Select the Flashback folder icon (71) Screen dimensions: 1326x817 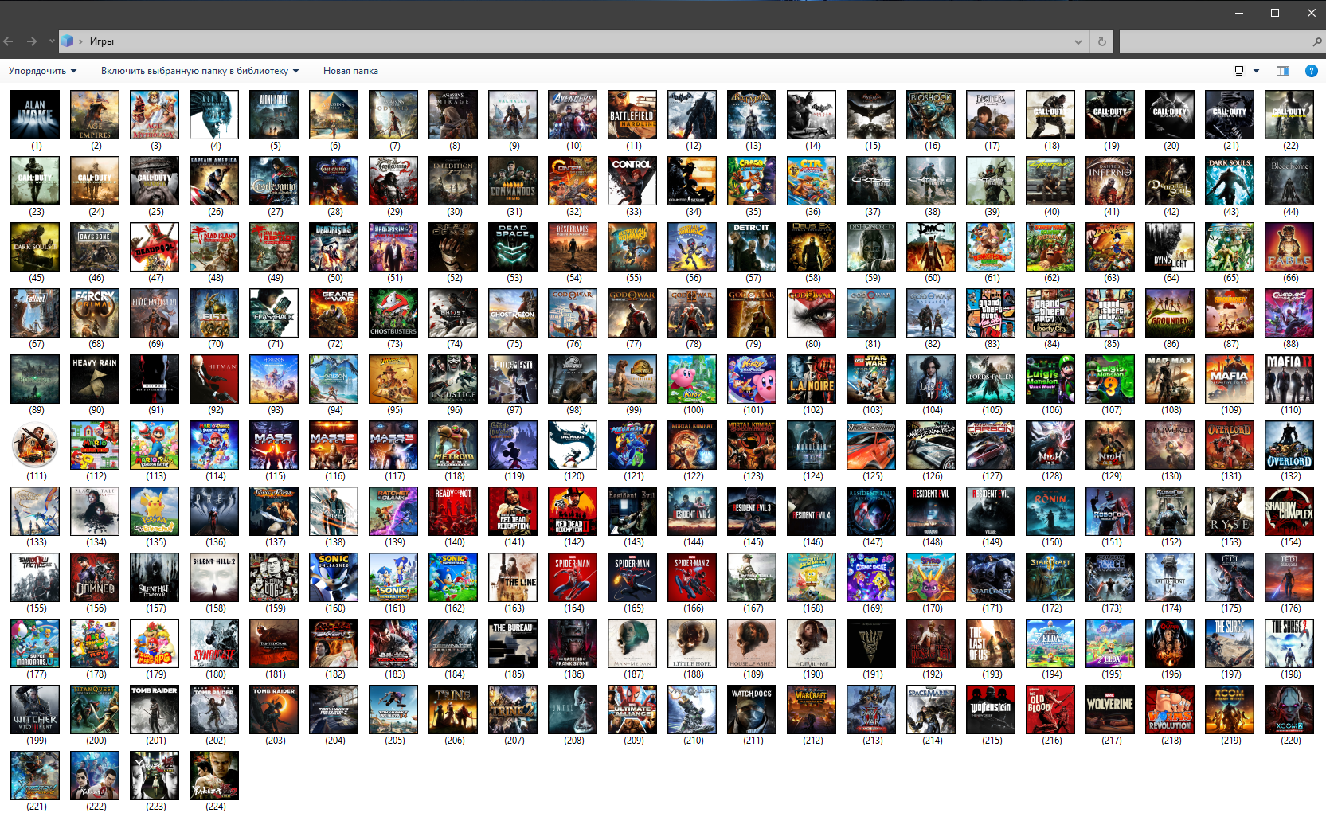click(x=274, y=313)
